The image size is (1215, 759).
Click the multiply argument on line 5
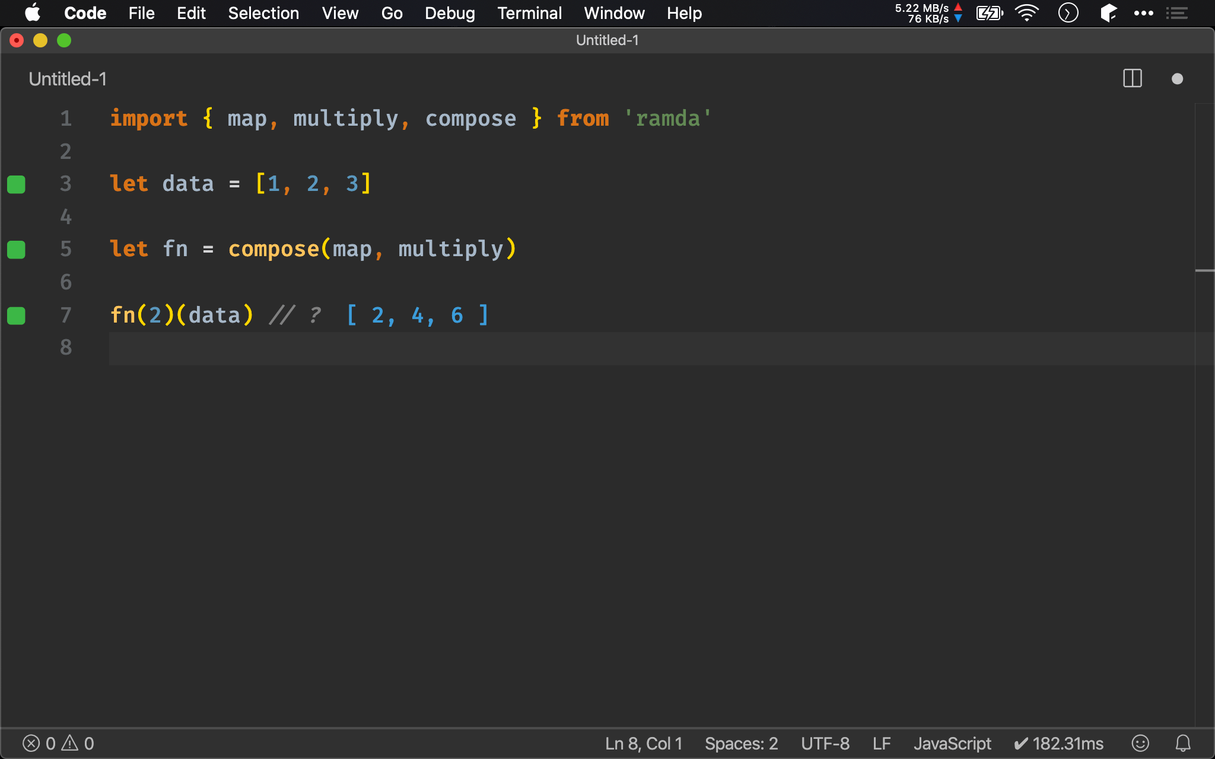451,249
